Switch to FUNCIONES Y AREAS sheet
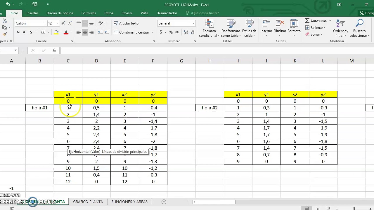 [129, 202]
